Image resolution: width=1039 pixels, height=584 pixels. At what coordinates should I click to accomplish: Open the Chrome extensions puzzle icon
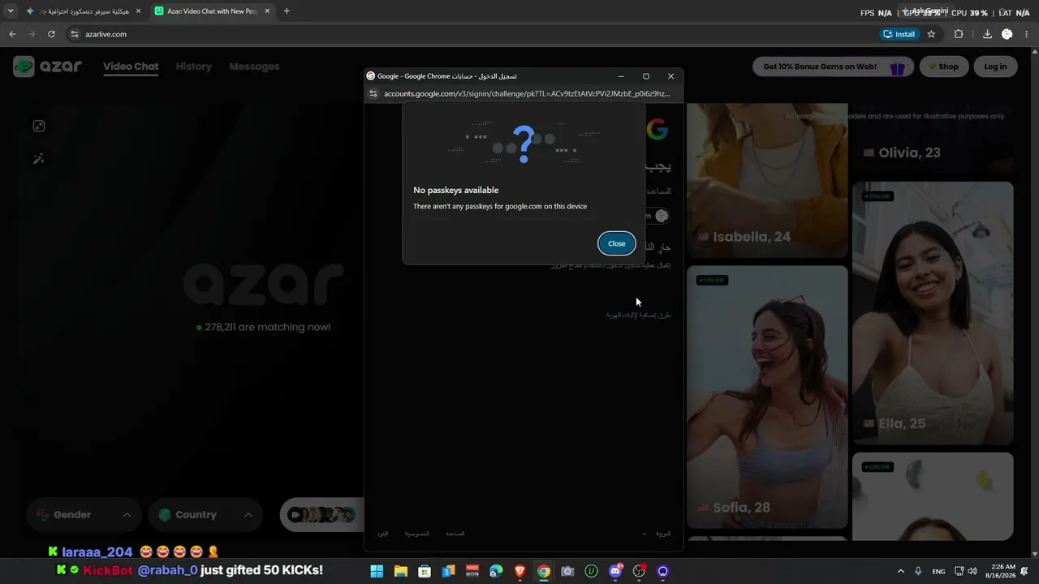tap(959, 34)
